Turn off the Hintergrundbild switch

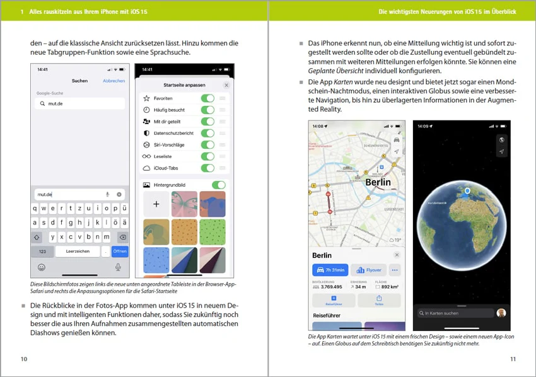coord(219,185)
